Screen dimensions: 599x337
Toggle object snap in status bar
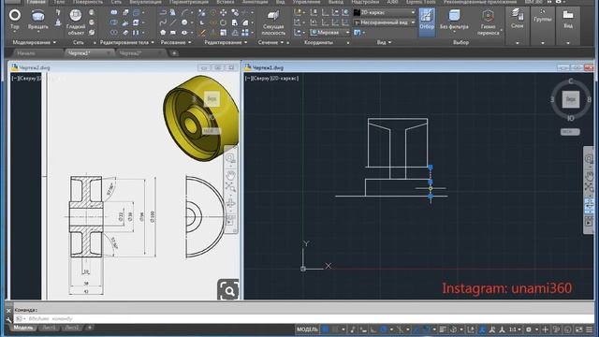click(x=427, y=330)
